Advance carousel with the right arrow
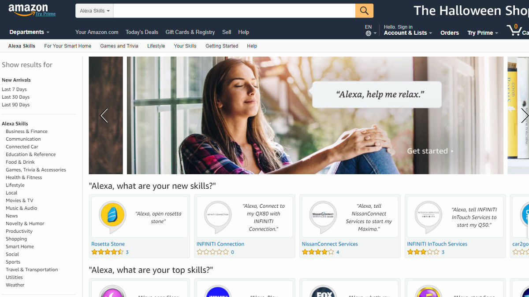The width and height of the screenshot is (529, 297). pyautogui.click(x=524, y=116)
